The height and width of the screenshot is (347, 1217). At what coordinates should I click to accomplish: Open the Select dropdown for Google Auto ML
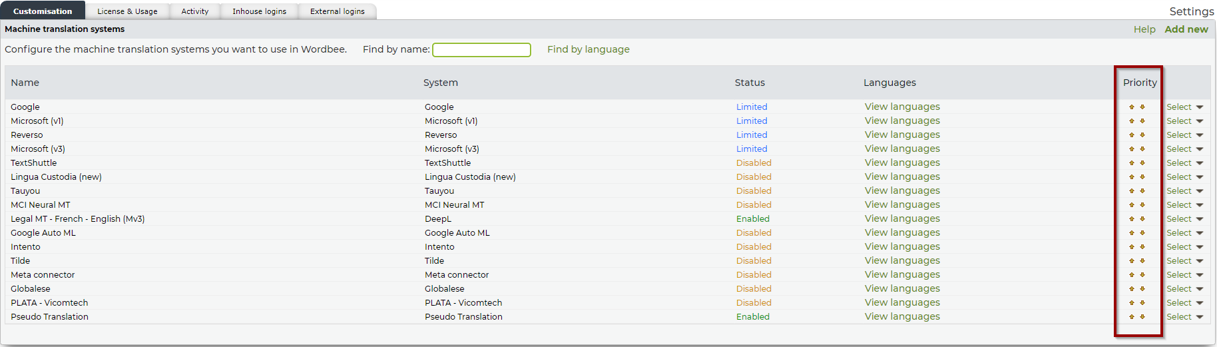point(1184,233)
